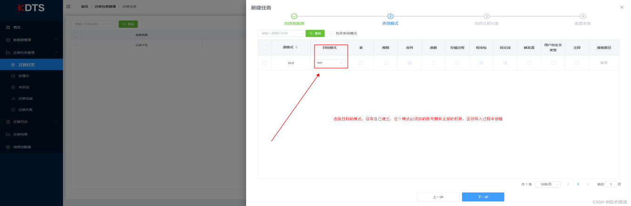Check the 视图 checkbox for test row

[x=385, y=63]
